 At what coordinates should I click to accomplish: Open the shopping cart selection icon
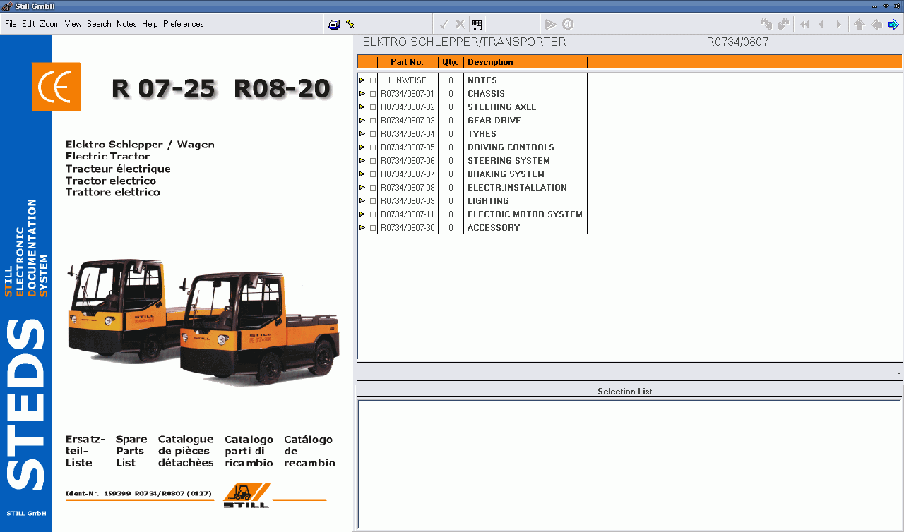click(x=477, y=24)
